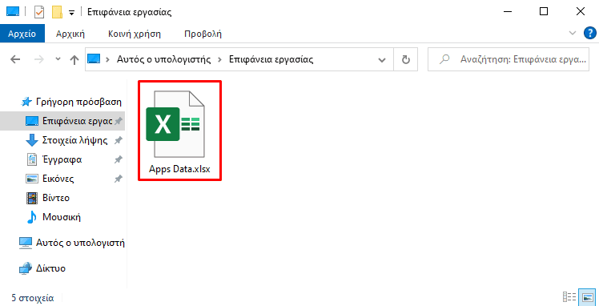Open the Αρχείο ribbon tab
599x306 pixels.
(x=22, y=34)
